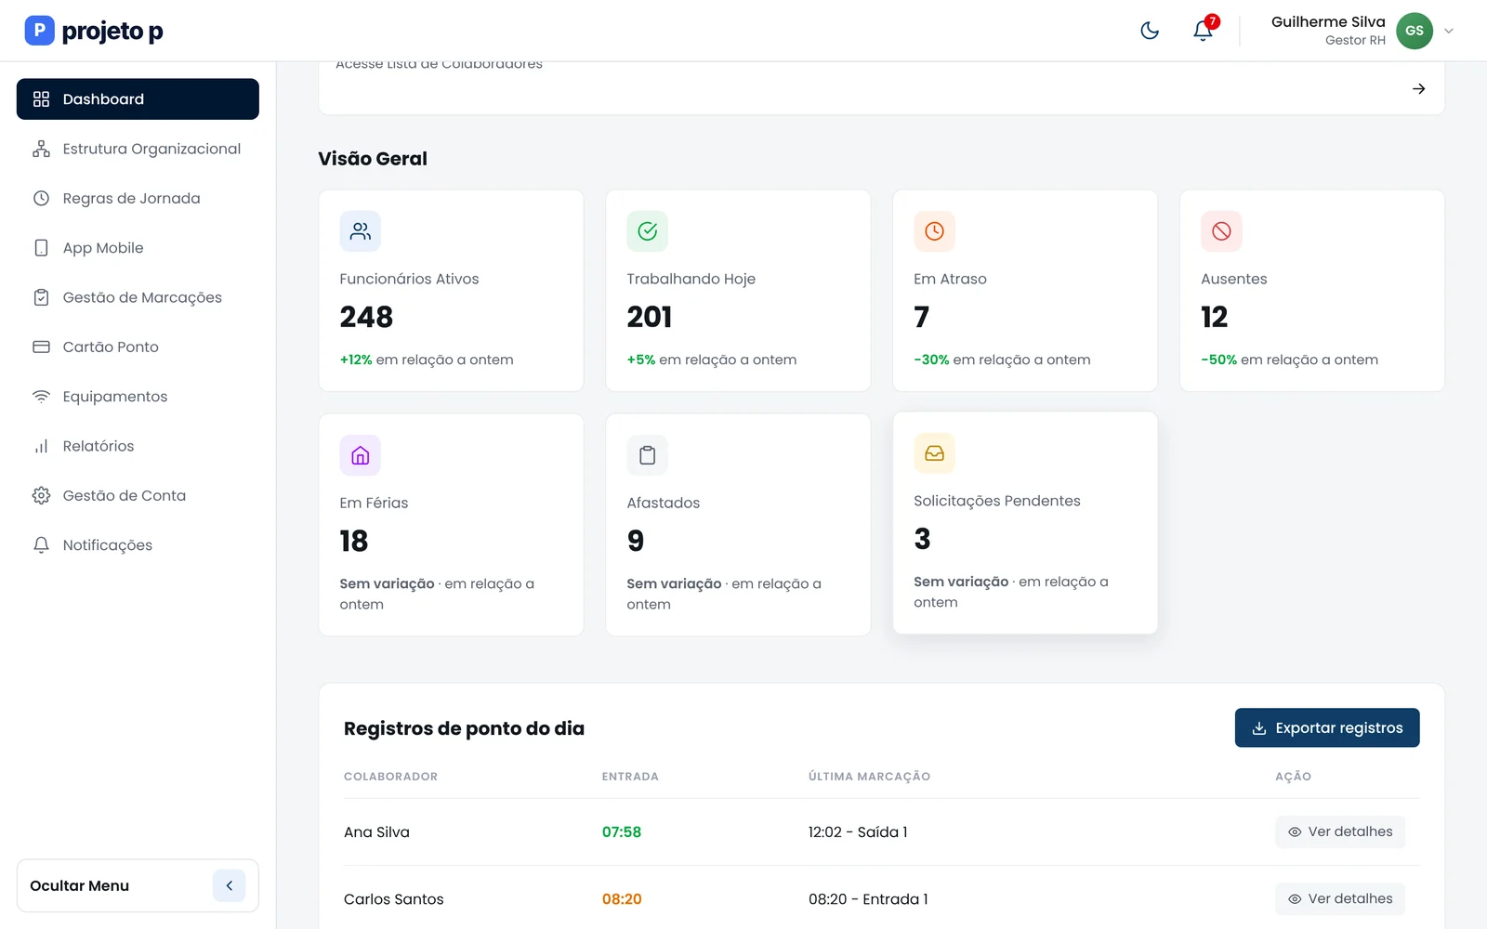Click the GS user avatar
Image resolution: width=1487 pixels, height=929 pixels.
1414,31
